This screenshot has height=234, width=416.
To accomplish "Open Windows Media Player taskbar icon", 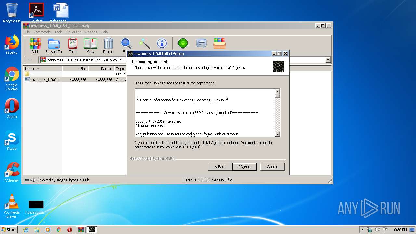I will click(x=48, y=230).
